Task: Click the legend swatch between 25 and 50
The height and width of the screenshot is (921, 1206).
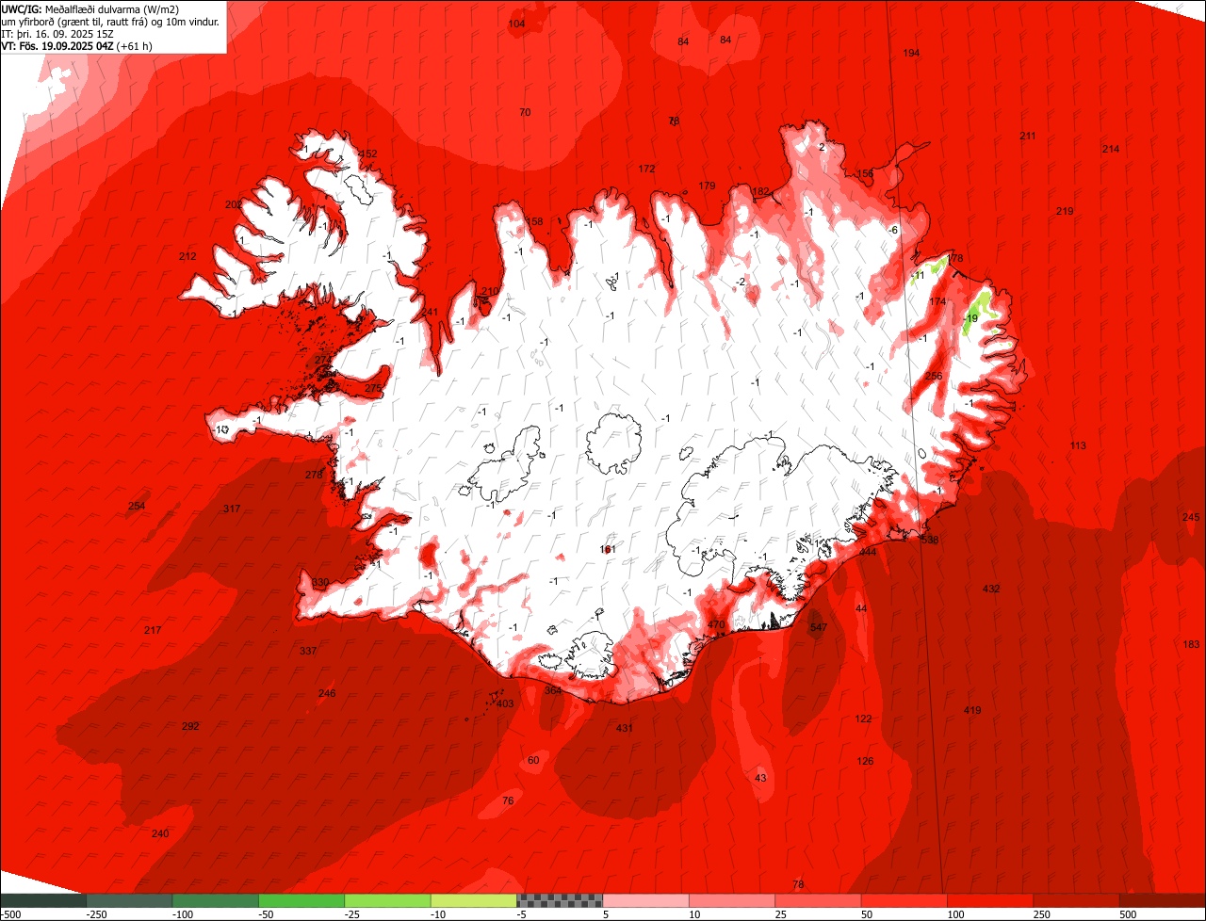Action: click(818, 900)
